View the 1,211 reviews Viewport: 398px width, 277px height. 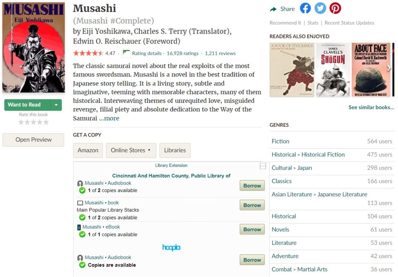[220, 54]
